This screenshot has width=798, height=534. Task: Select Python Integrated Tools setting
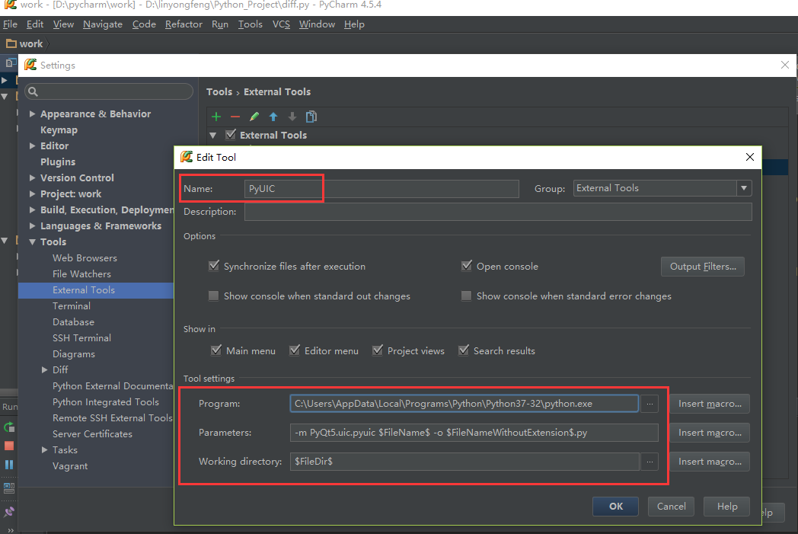pos(105,402)
